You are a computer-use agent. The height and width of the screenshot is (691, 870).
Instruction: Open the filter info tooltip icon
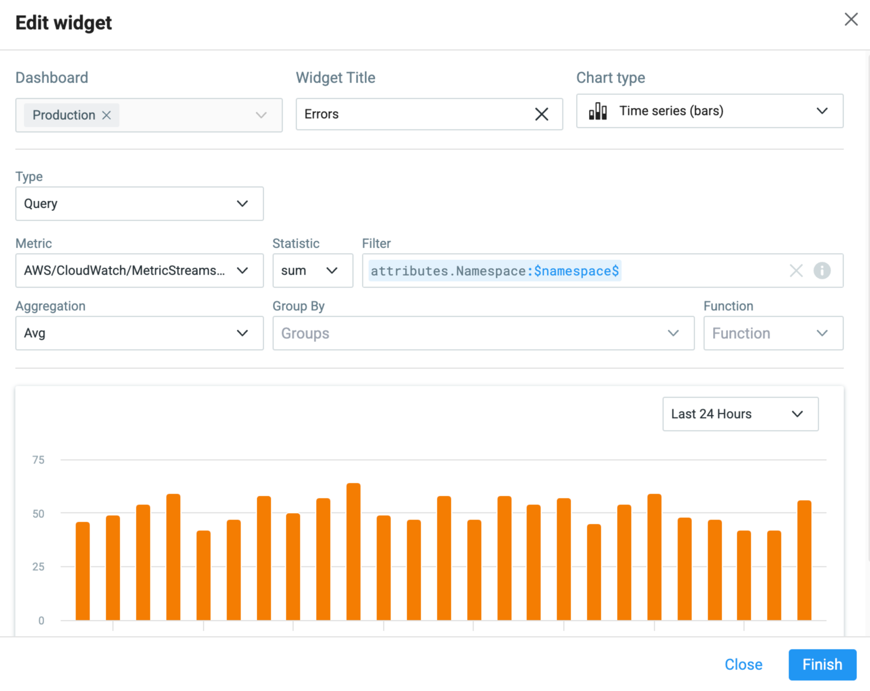[x=822, y=271]
